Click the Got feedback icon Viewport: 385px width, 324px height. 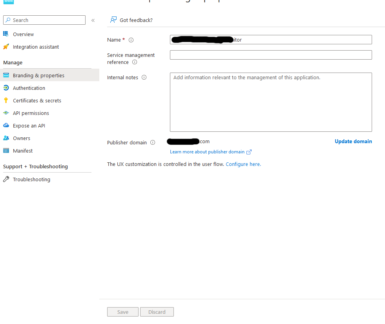click(x=113, y=20)
